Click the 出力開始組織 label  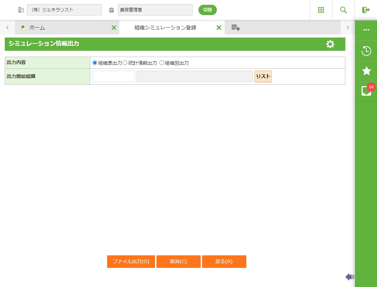click(21, 77)
